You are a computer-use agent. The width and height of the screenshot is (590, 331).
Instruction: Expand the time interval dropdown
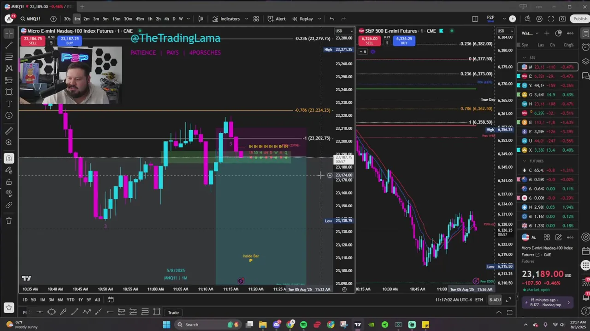pos(188,19)
